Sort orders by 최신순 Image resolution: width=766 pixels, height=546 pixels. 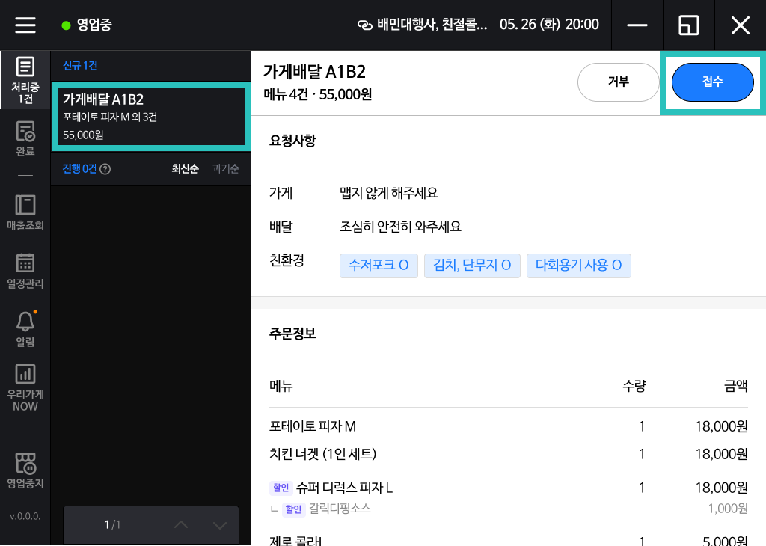point(186,169)
